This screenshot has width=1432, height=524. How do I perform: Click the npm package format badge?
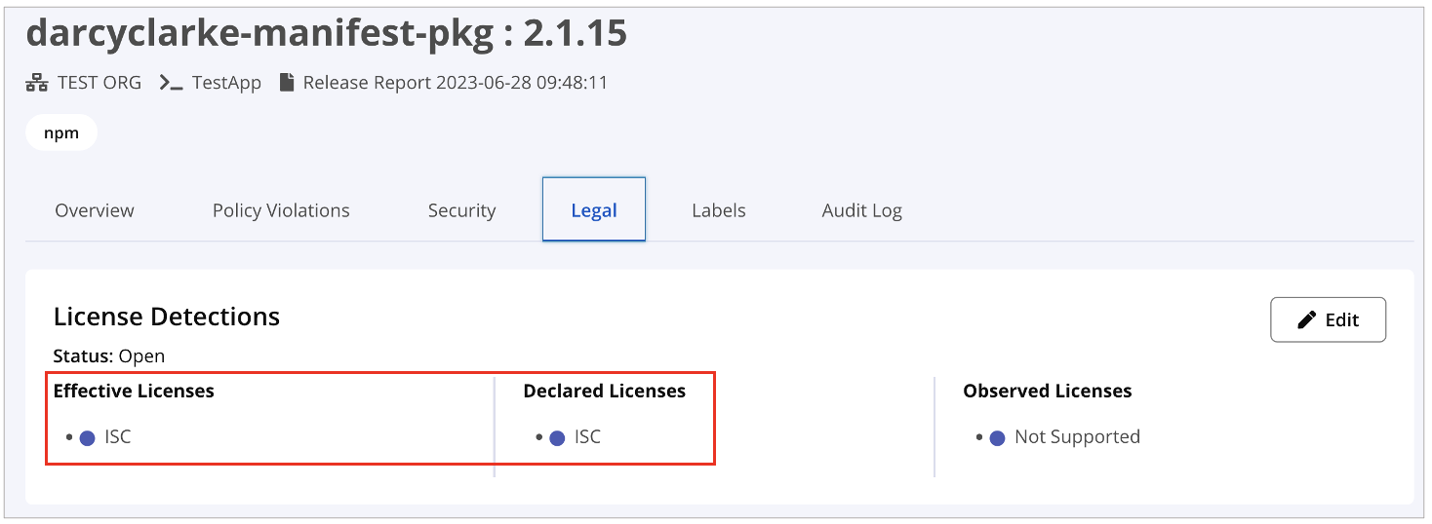tap(61, 133)
